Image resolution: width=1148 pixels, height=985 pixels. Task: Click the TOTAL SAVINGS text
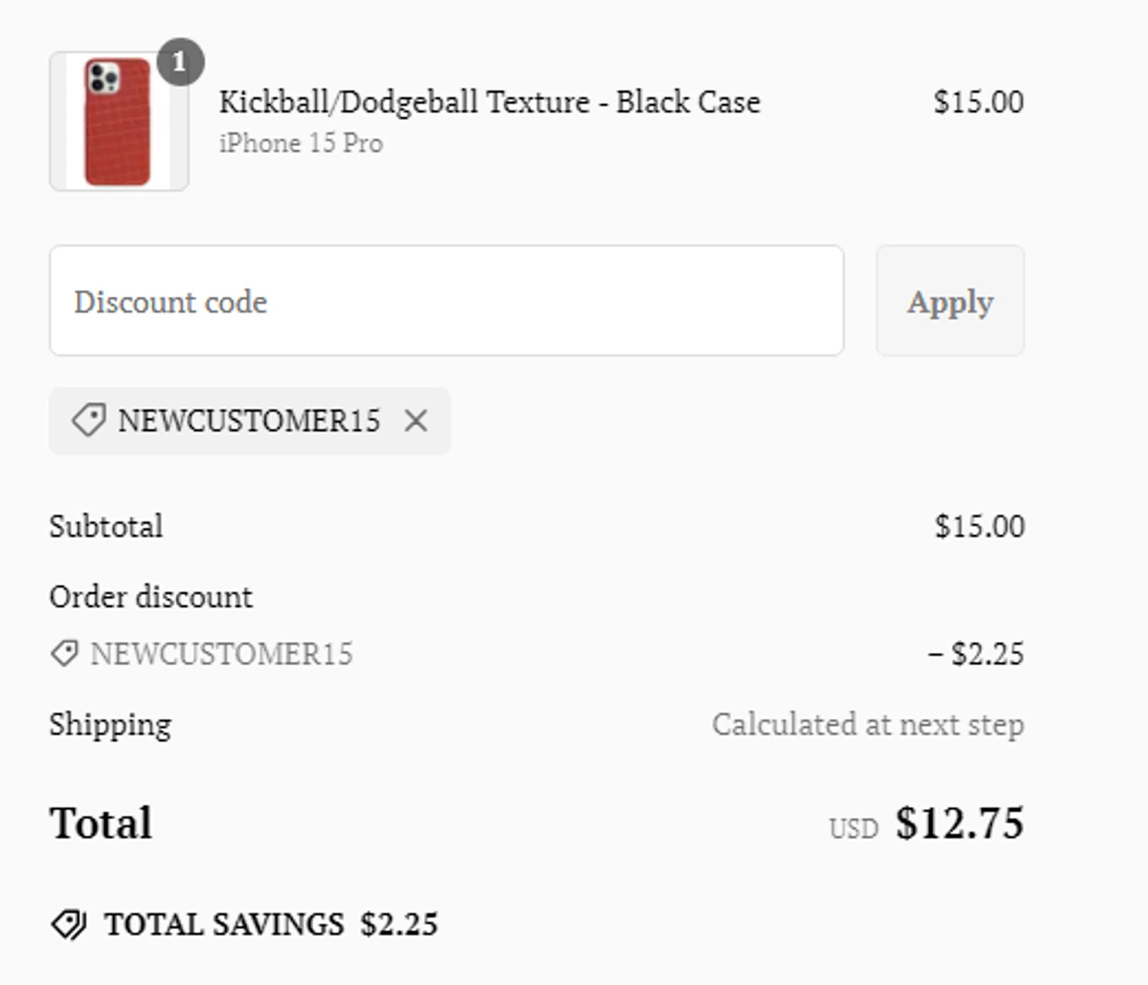[224, 924]
